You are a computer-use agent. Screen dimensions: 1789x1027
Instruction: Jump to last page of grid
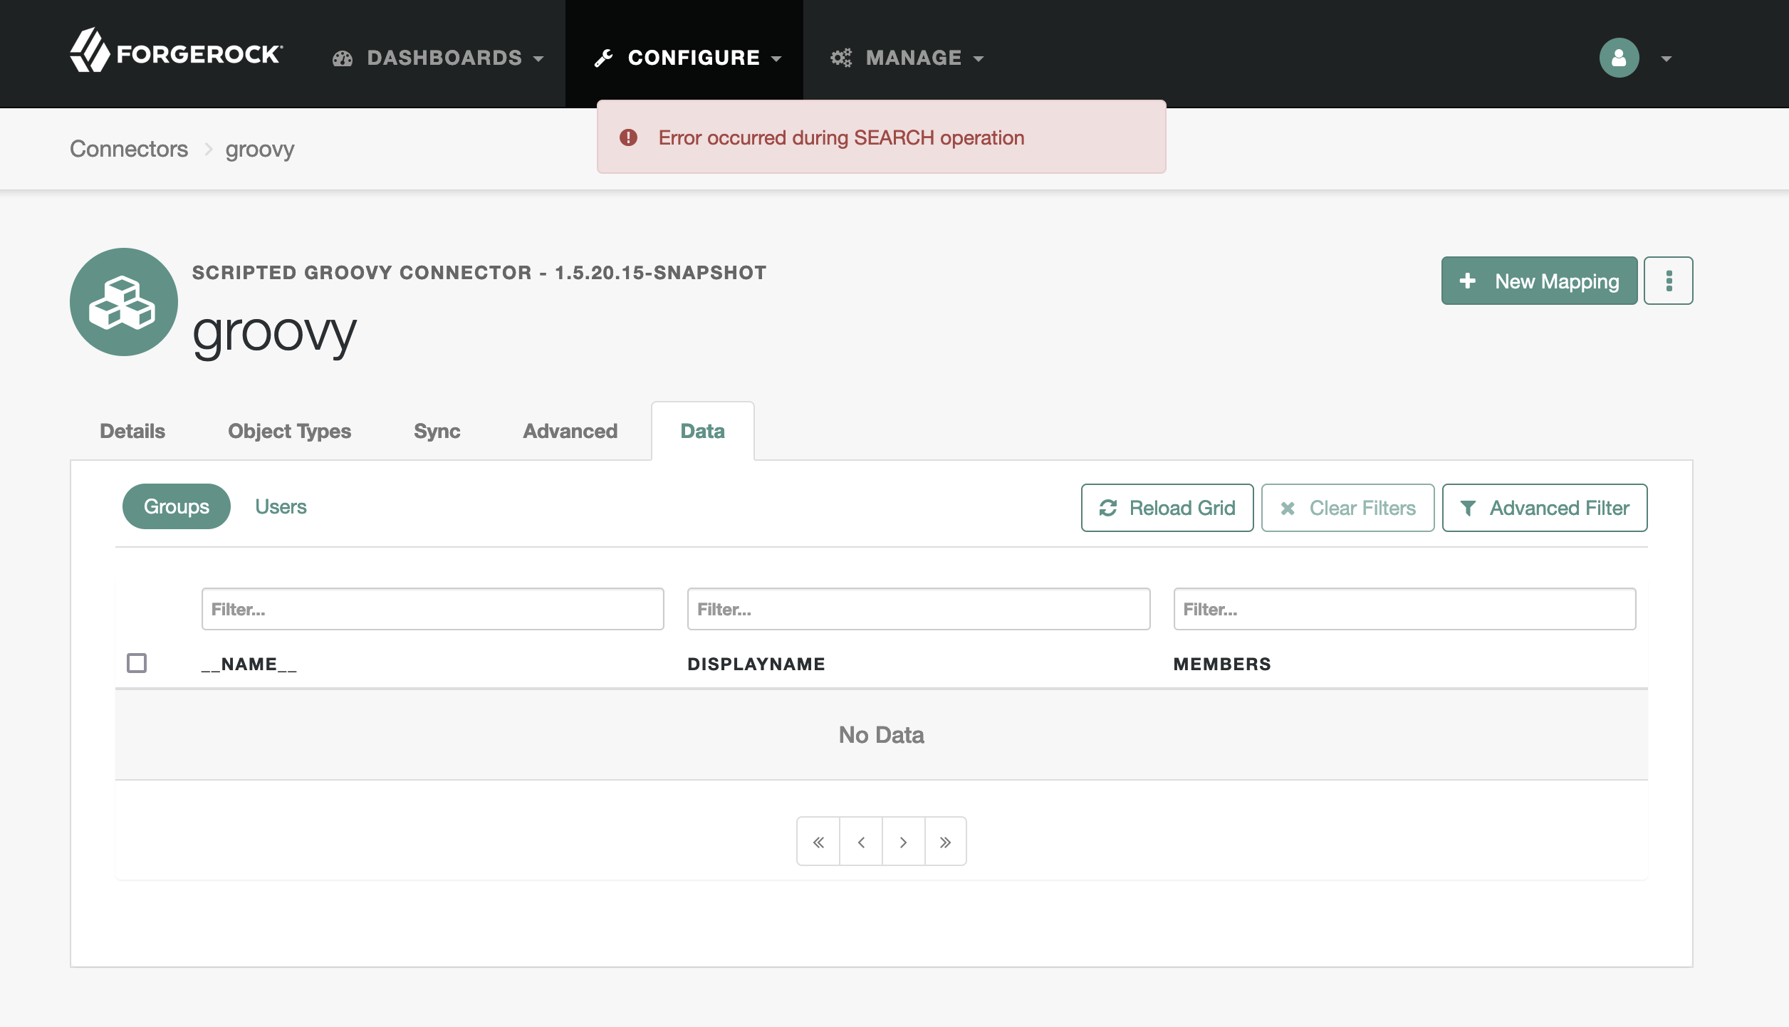(945, 842)
